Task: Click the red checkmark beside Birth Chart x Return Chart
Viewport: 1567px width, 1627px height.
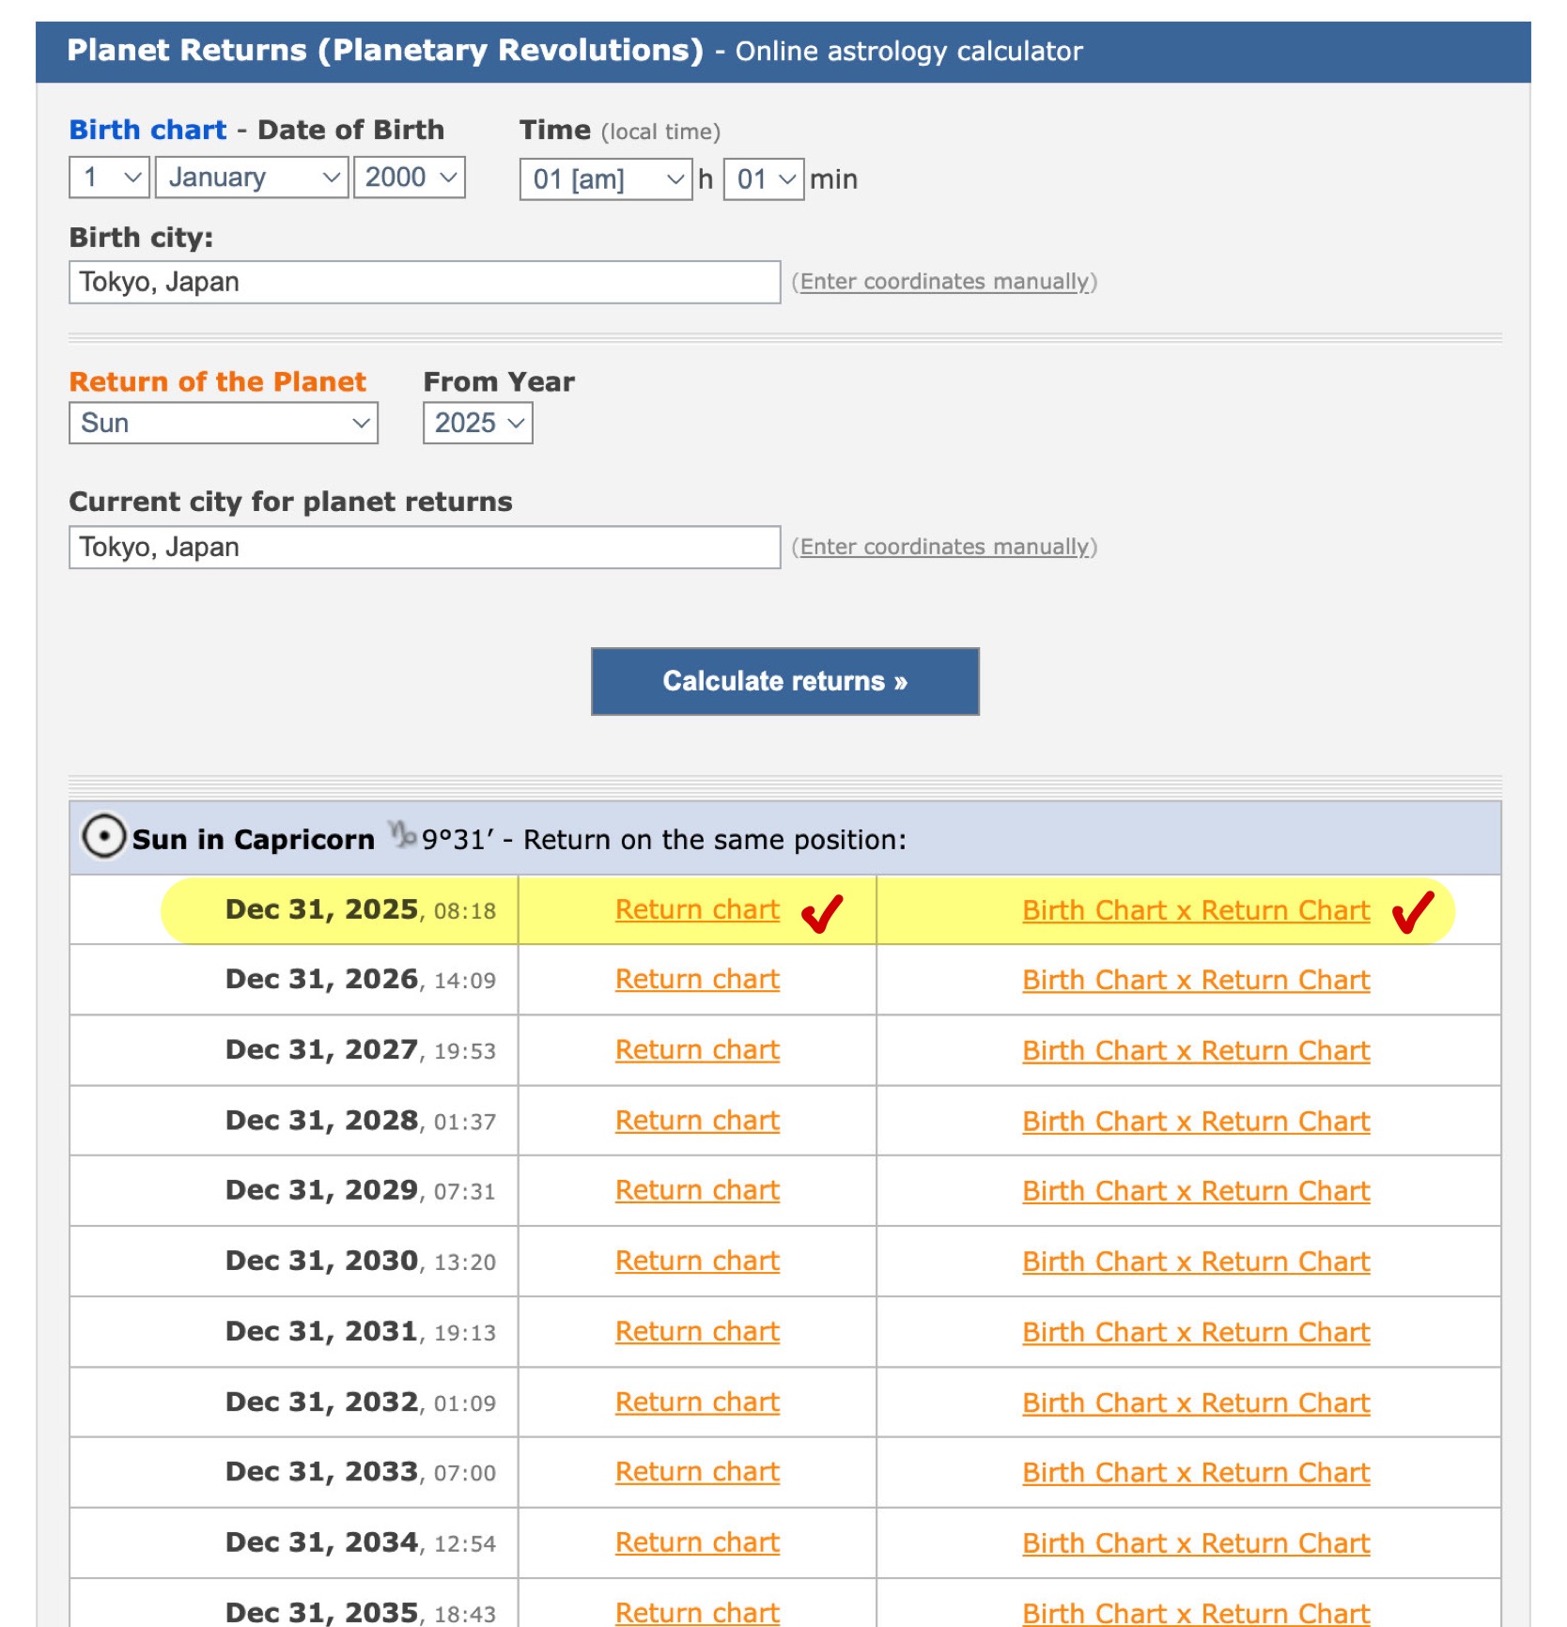Action: pyautogui.click(x=1412, y=912)
